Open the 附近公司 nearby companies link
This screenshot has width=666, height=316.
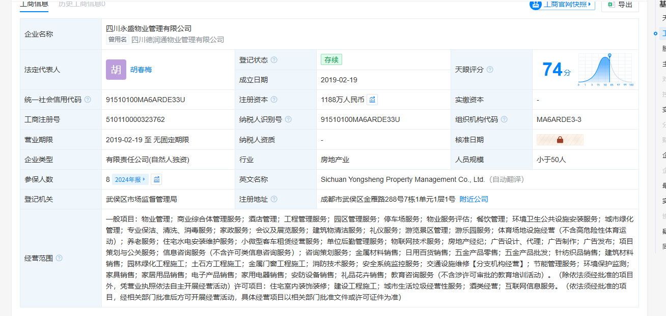pyautogui.click(x=474, y=199)
